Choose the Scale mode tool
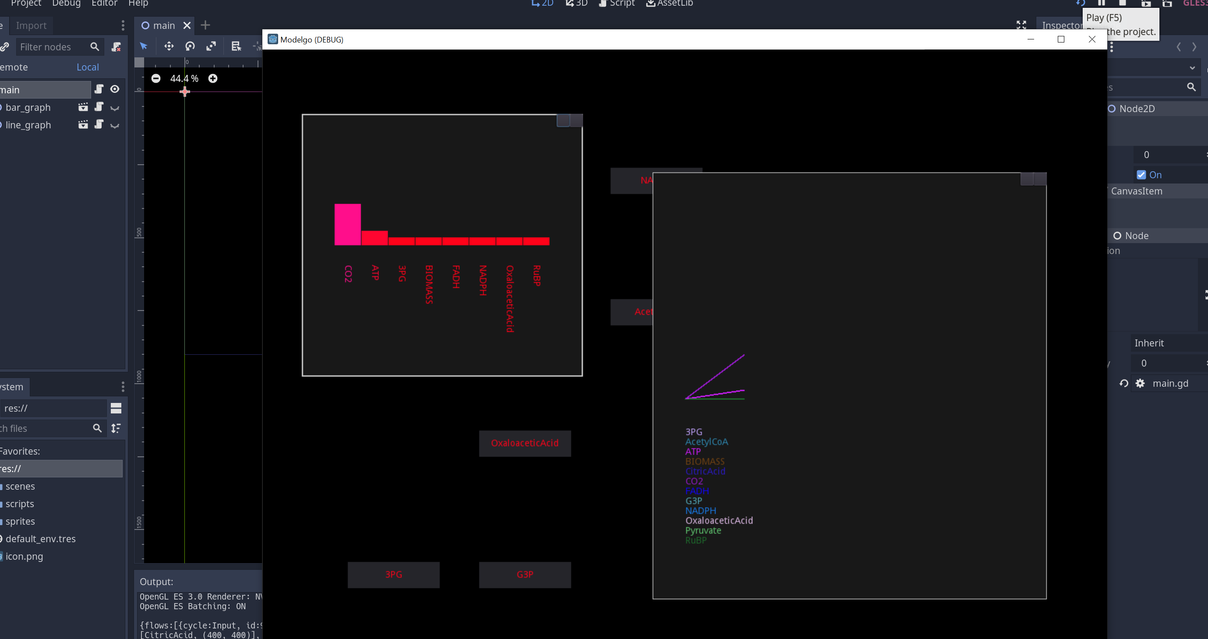The height and width of the screenshot is (639, 1208). click(211, 46)
